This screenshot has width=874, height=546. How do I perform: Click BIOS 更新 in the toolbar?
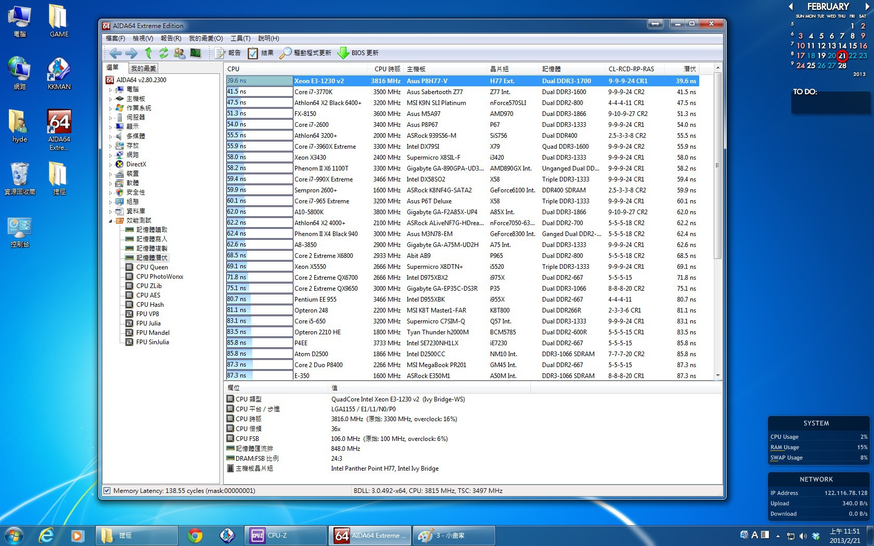[x=358, y=53]
